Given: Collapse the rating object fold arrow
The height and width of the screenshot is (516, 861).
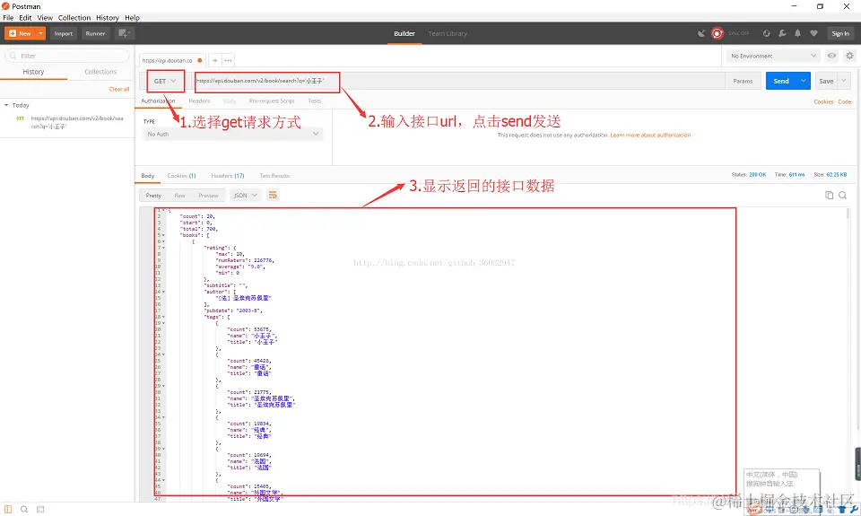Looking at the screenshot, I should point(163,248).
